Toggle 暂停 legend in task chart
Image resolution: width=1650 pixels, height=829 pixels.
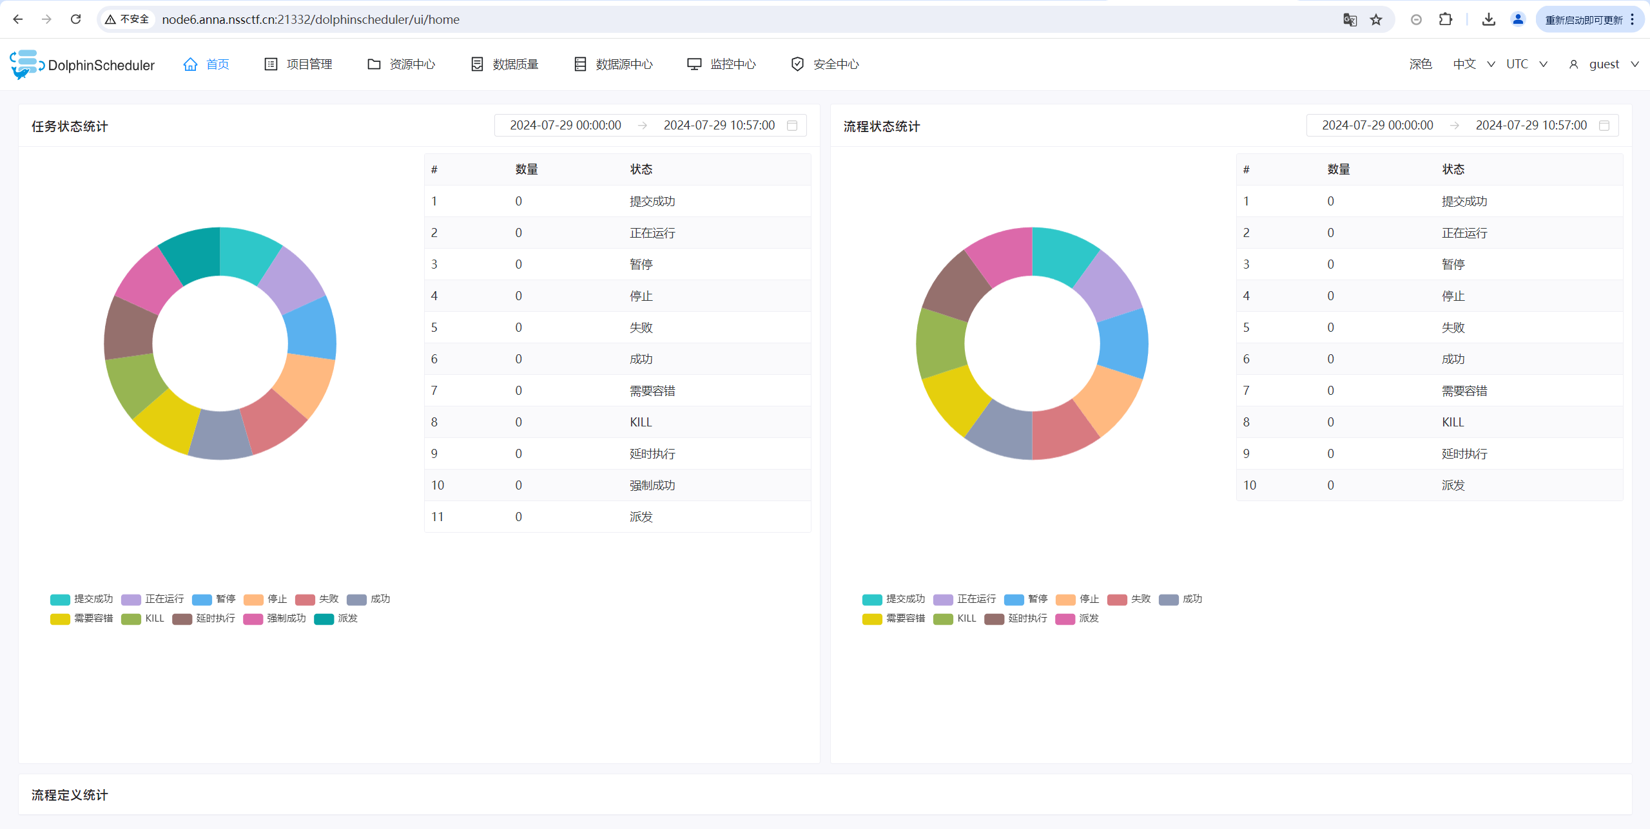coord(214,599)
